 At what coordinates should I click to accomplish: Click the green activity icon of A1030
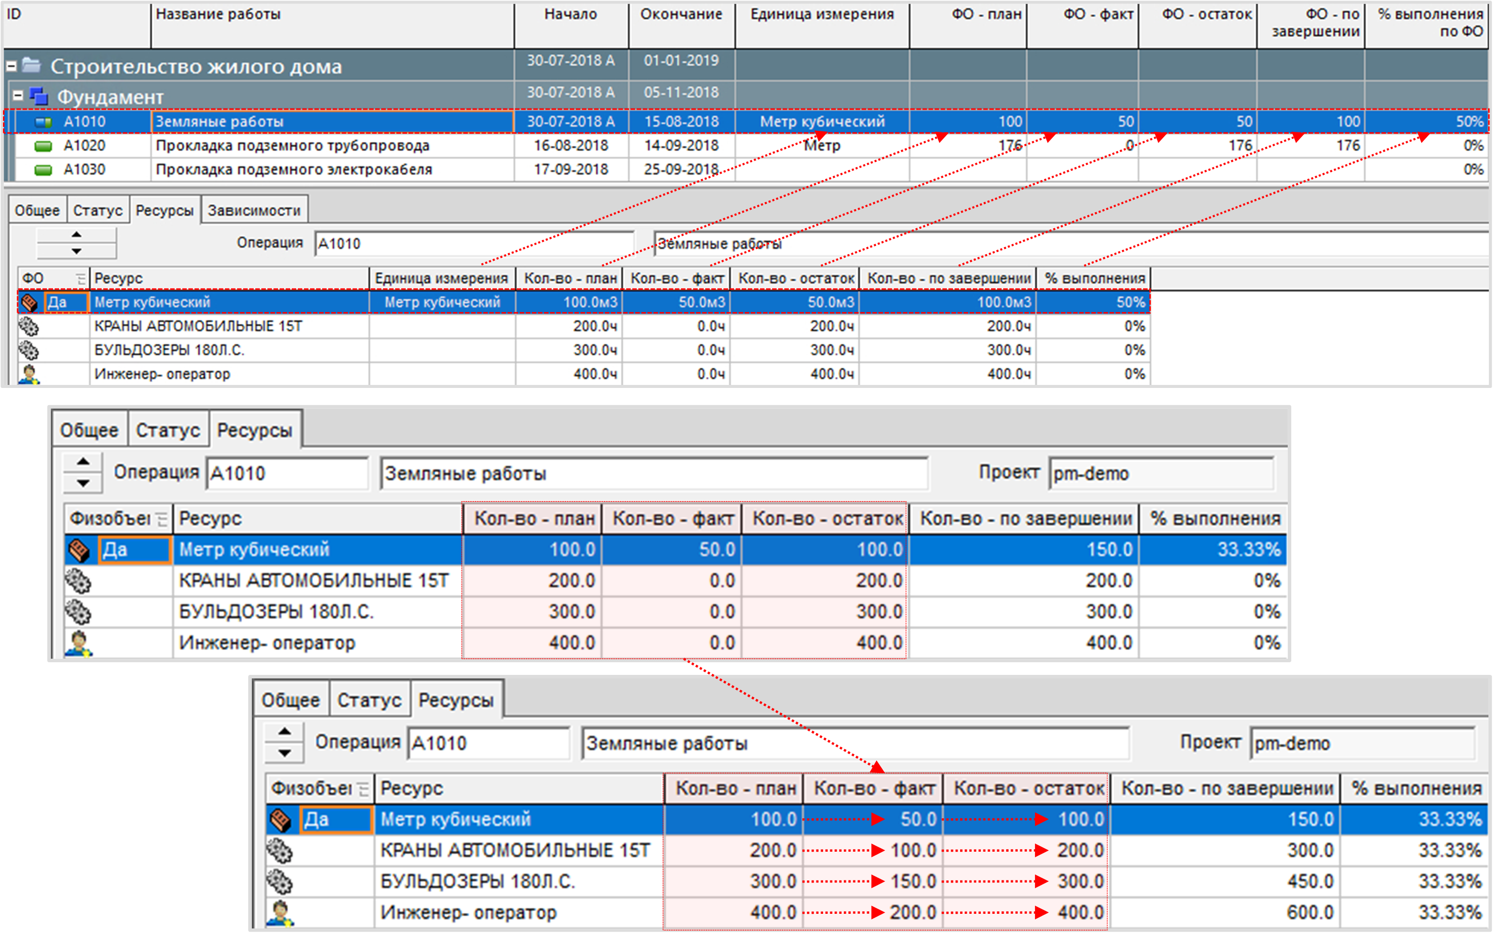click(43, 170)
